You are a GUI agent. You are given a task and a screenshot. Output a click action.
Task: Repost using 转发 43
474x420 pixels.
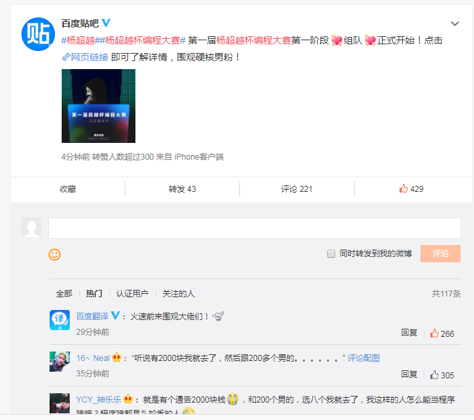[182, 189]
